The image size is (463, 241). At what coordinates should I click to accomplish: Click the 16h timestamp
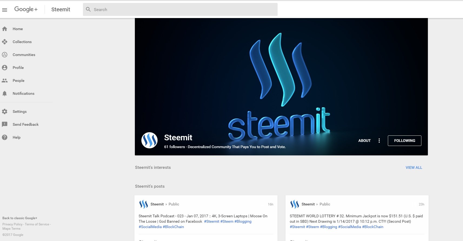point(271,204)
